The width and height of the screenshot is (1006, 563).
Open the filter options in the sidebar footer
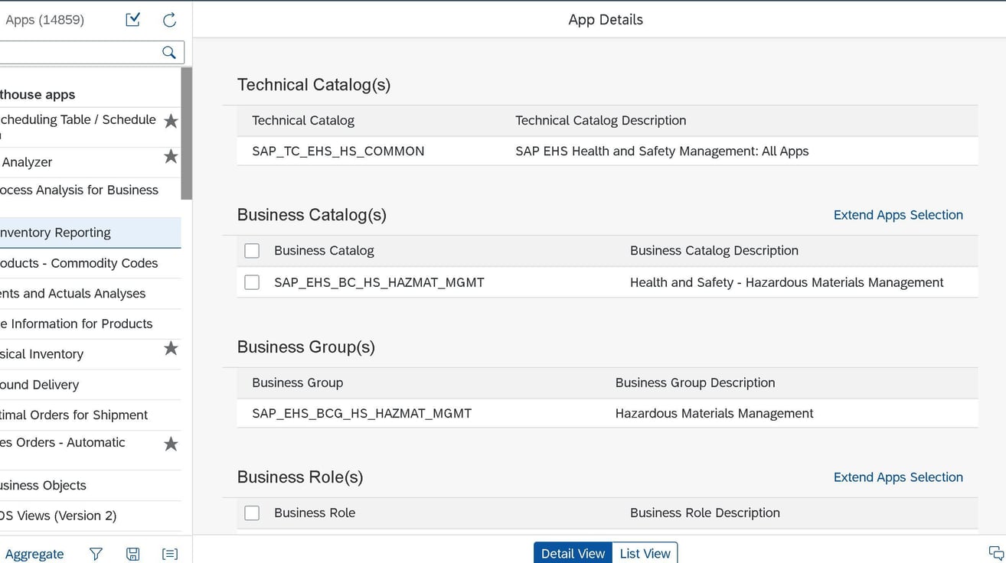click(x=95, y=553)
